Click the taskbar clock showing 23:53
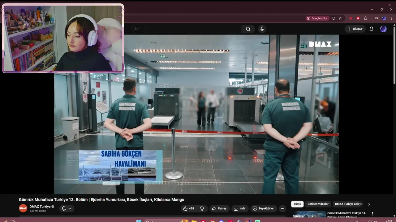The image size is (396, 222). click(389, 220)
